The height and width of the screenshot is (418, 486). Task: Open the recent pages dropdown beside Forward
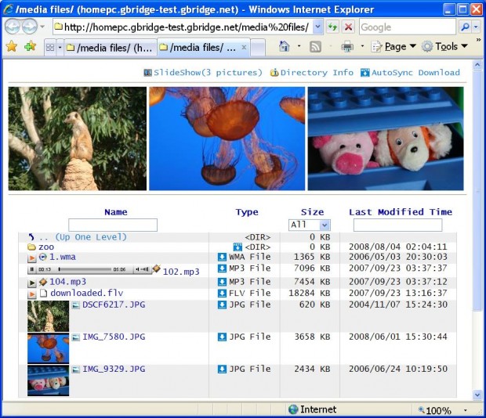coord(42,27)
